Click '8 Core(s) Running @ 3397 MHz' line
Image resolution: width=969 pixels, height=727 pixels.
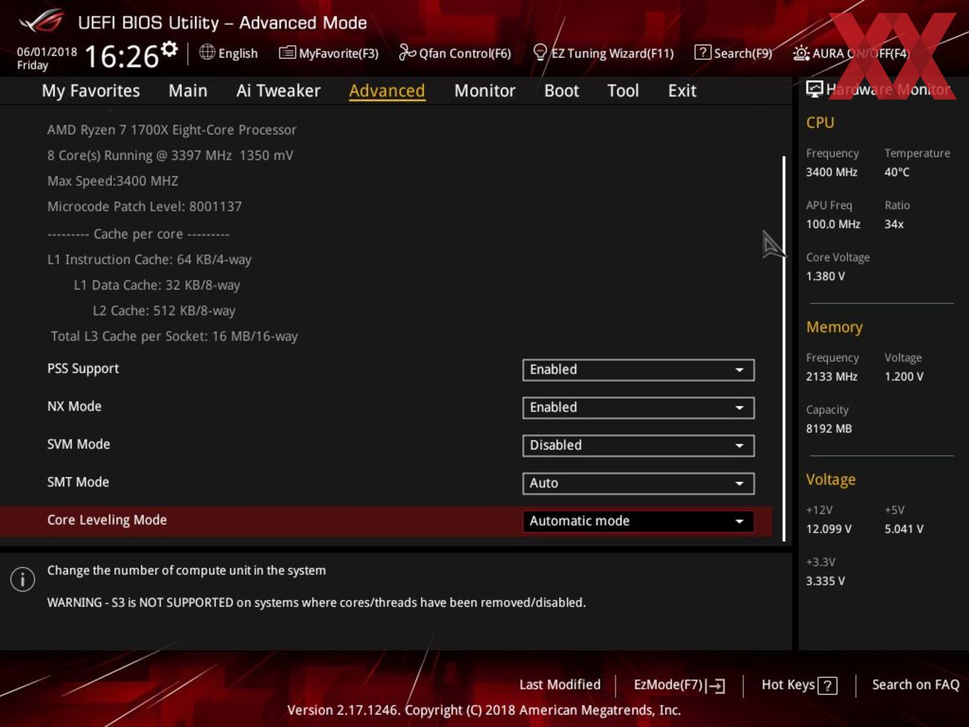[x=170, y=155]
